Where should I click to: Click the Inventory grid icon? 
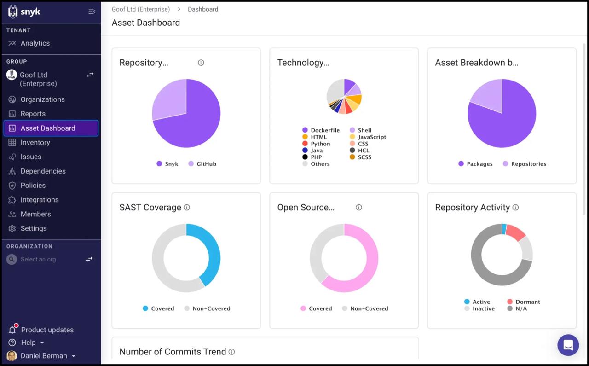pyautogui.click(x=12, y=142)
